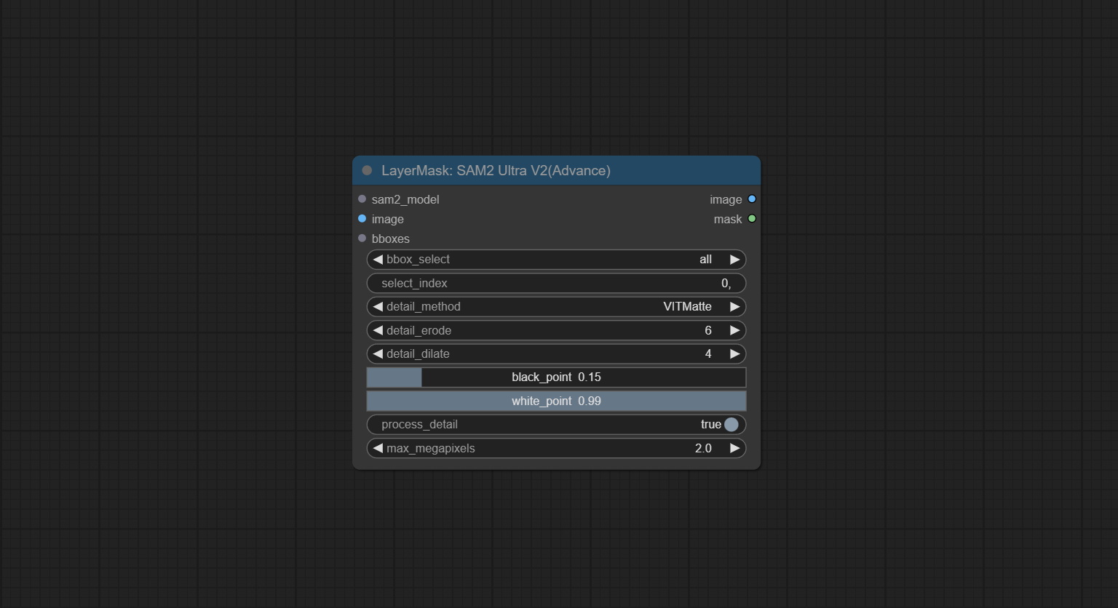Viewport: 1118px width, 608px height.
Task: Switch detail_method forward using right arrow
Action: [x=734, y=307]
